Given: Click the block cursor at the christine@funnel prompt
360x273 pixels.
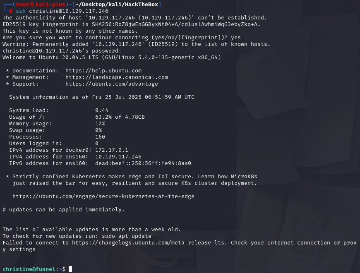Looking at the screenshot, I should (x=70, y=269).
